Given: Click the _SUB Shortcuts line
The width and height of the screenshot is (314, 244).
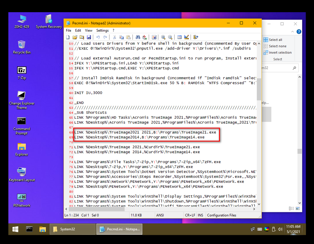Looking at the screenshot, I should tap(90, 113).
